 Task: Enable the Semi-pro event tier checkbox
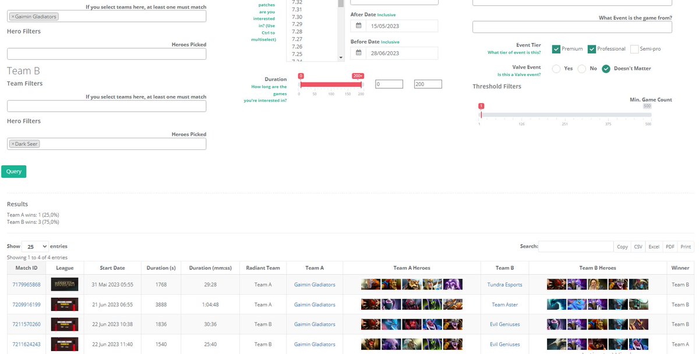pos(634,49)
